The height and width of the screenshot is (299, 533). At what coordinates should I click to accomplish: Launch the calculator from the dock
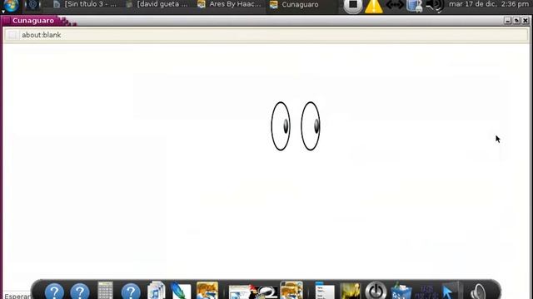(105, 290)
